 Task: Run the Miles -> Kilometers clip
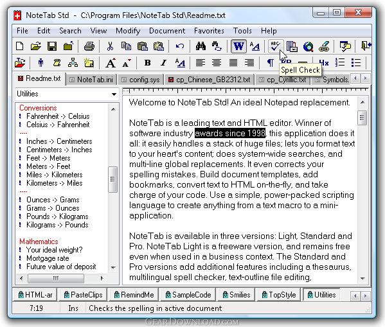(55, 175)
